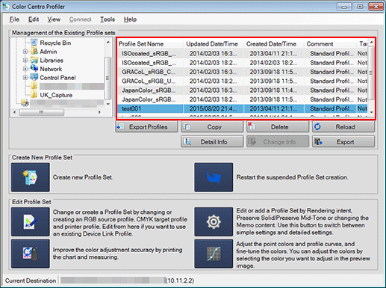Select the GRACoL_sRGB_U... profile set row
The width and height of the screenshot is (386, 288).
[x=242, y=81]
